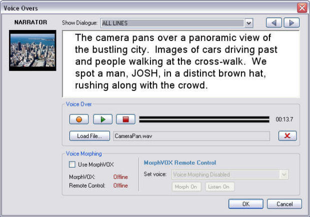Confirm with the OK button
310x217 pixels.
245,204
